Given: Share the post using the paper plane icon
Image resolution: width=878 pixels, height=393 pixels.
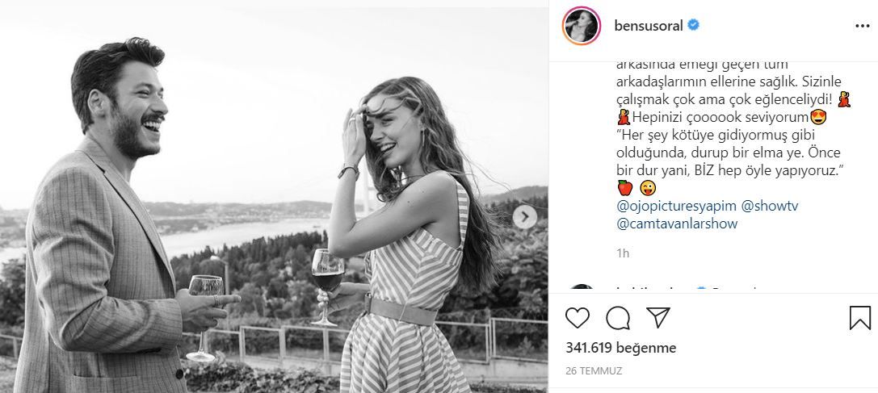Looking at the screenshot, I should (658, 318).
